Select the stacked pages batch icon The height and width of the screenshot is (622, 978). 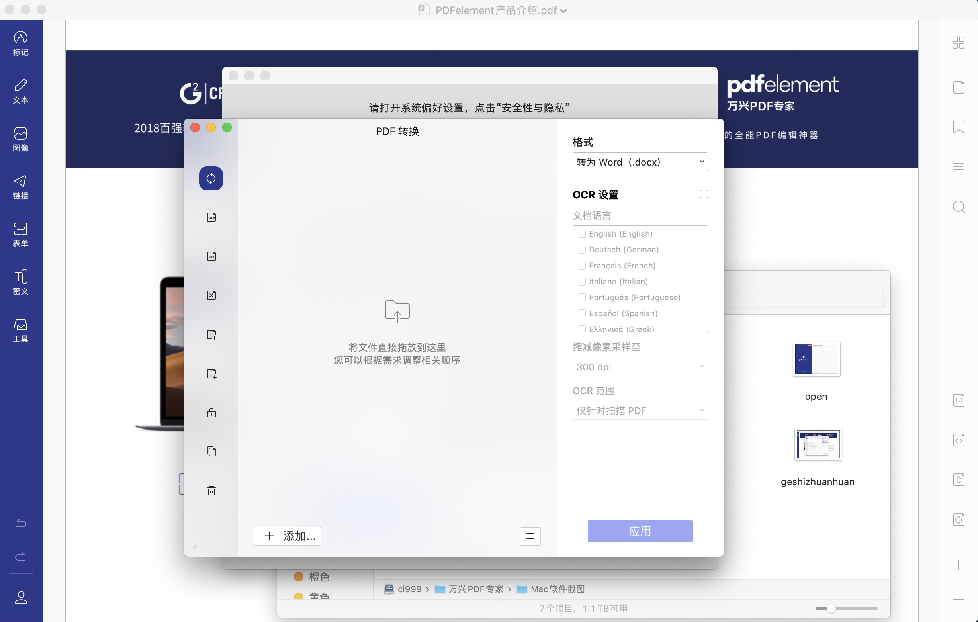(211, 451)
